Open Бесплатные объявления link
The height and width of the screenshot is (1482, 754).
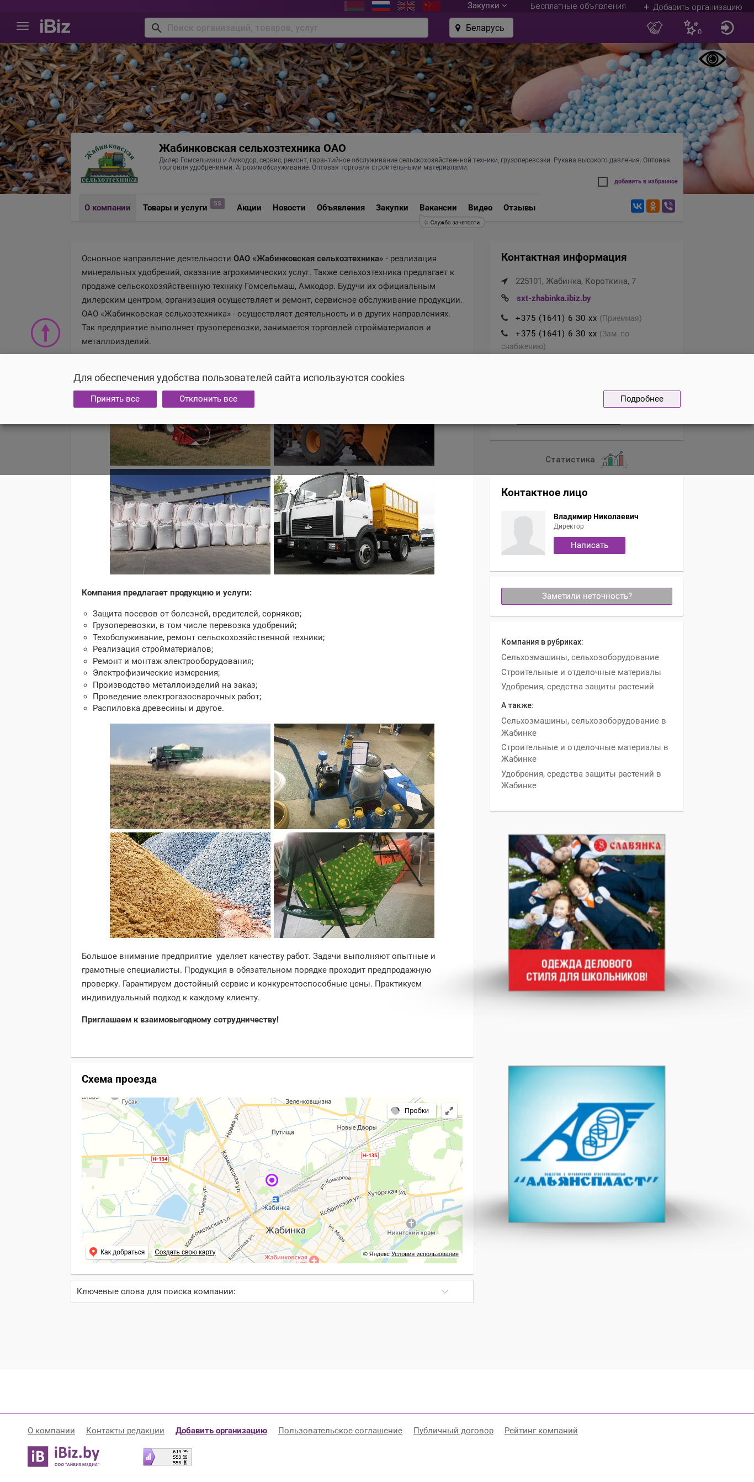coord(577,6)
